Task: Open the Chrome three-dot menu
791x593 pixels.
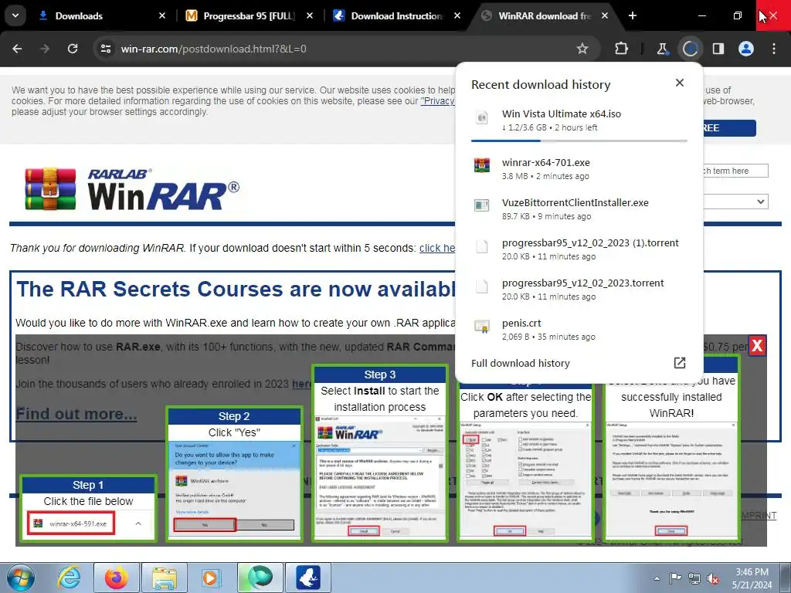Action: 774,49
